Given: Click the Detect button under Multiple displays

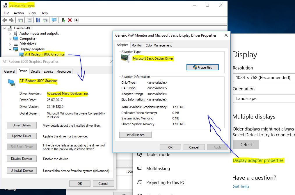Looking at the screenshot, I should (x=246, y=145).
